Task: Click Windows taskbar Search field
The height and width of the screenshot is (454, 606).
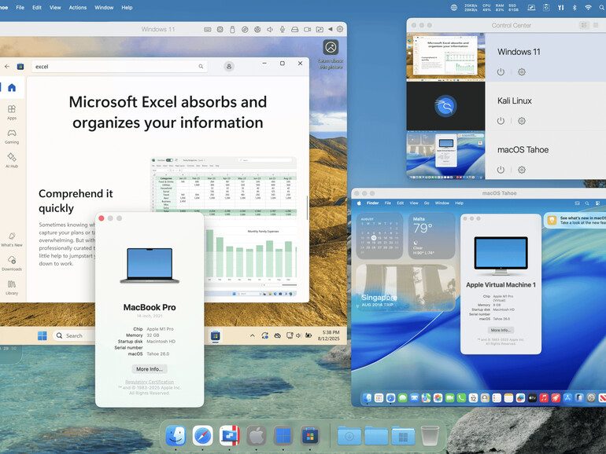Action: 74,335
